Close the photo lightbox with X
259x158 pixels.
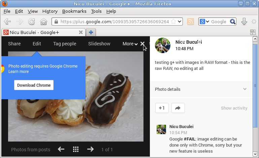(x=142, y=44)
